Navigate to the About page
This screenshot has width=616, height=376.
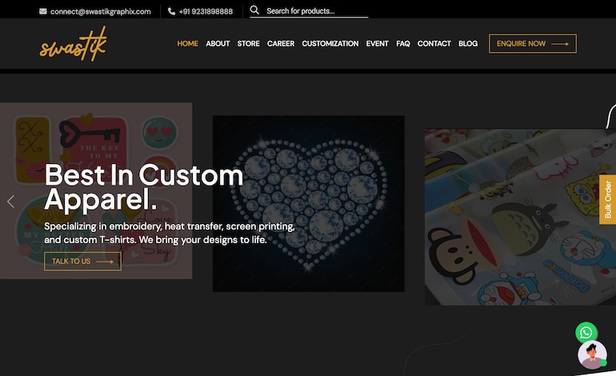[x=218, y=44]
